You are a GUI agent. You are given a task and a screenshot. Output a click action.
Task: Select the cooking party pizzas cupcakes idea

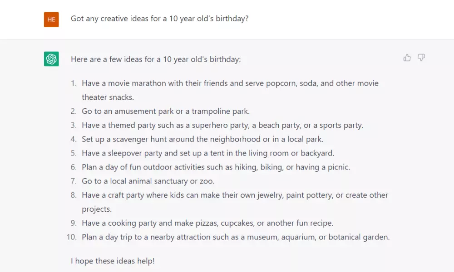[x=207, y=223]
